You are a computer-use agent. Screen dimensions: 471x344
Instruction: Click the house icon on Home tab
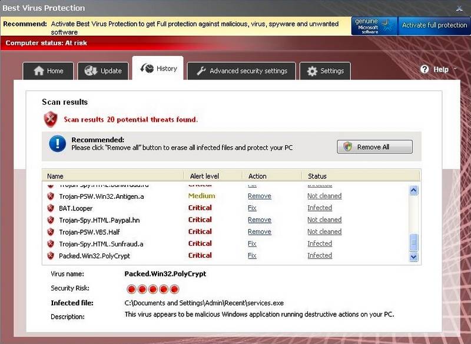(39, 71)
